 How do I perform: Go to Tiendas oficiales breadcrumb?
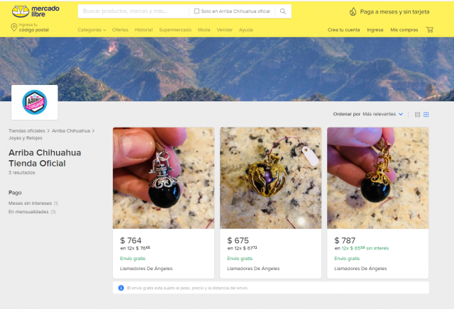(x=27, y=131)
